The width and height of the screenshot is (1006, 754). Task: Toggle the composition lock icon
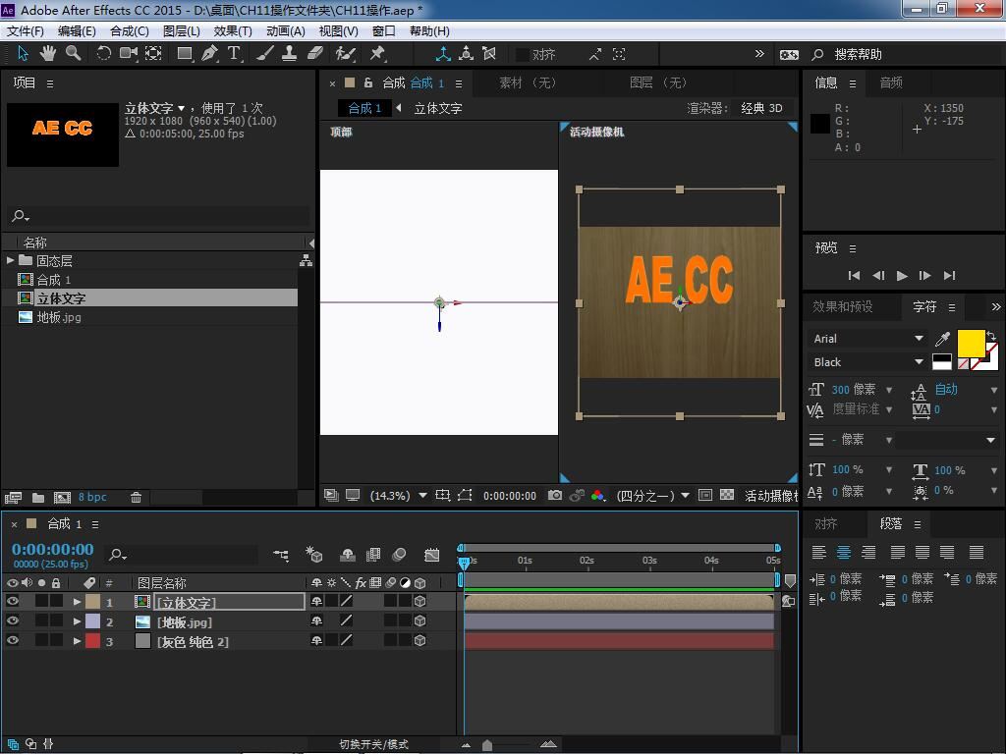point(368,82)
